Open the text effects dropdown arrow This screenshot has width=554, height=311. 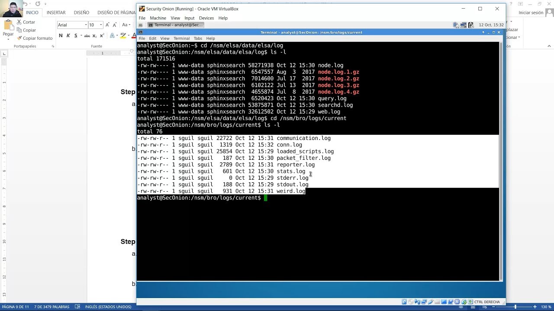117,35
